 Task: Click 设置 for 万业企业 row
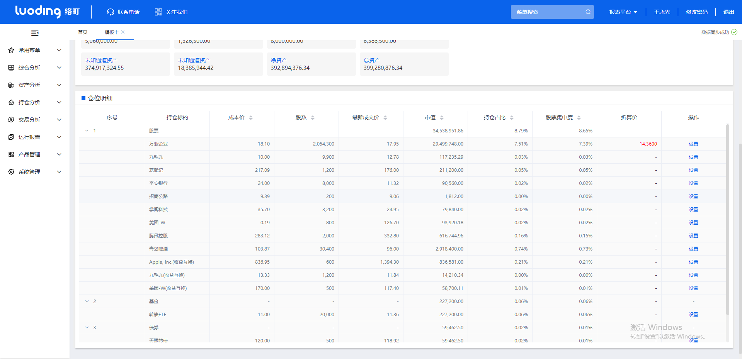(693, 144)
